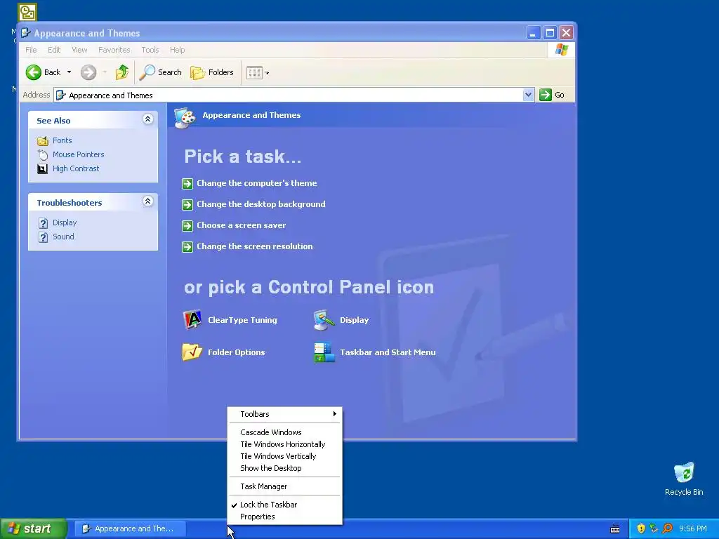This screenshot has width=719, height=539.
Task: Choose Show the Desktop
Action: (285, 468)
